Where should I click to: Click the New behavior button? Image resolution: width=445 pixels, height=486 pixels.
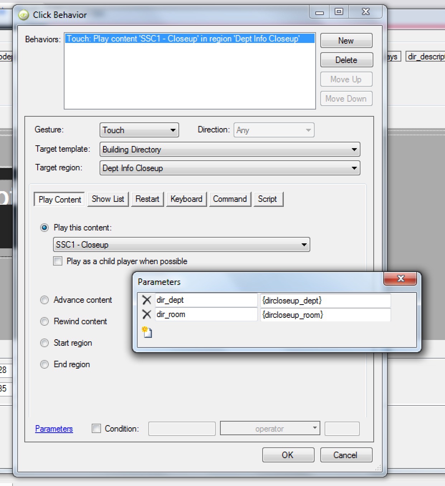pos(346,41)
